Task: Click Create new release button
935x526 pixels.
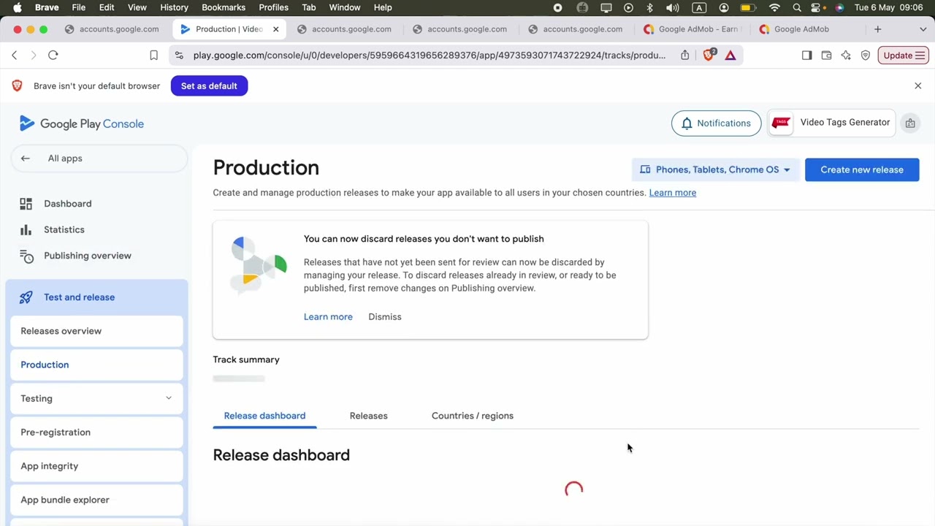Action: pos(862,169)
